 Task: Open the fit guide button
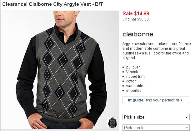pos(156,100)
